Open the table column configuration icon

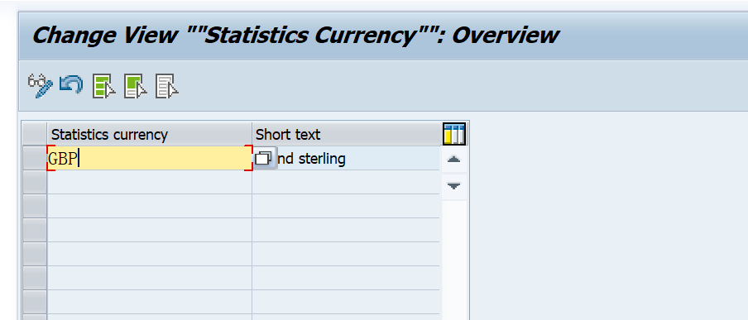(x=453, y=134)
